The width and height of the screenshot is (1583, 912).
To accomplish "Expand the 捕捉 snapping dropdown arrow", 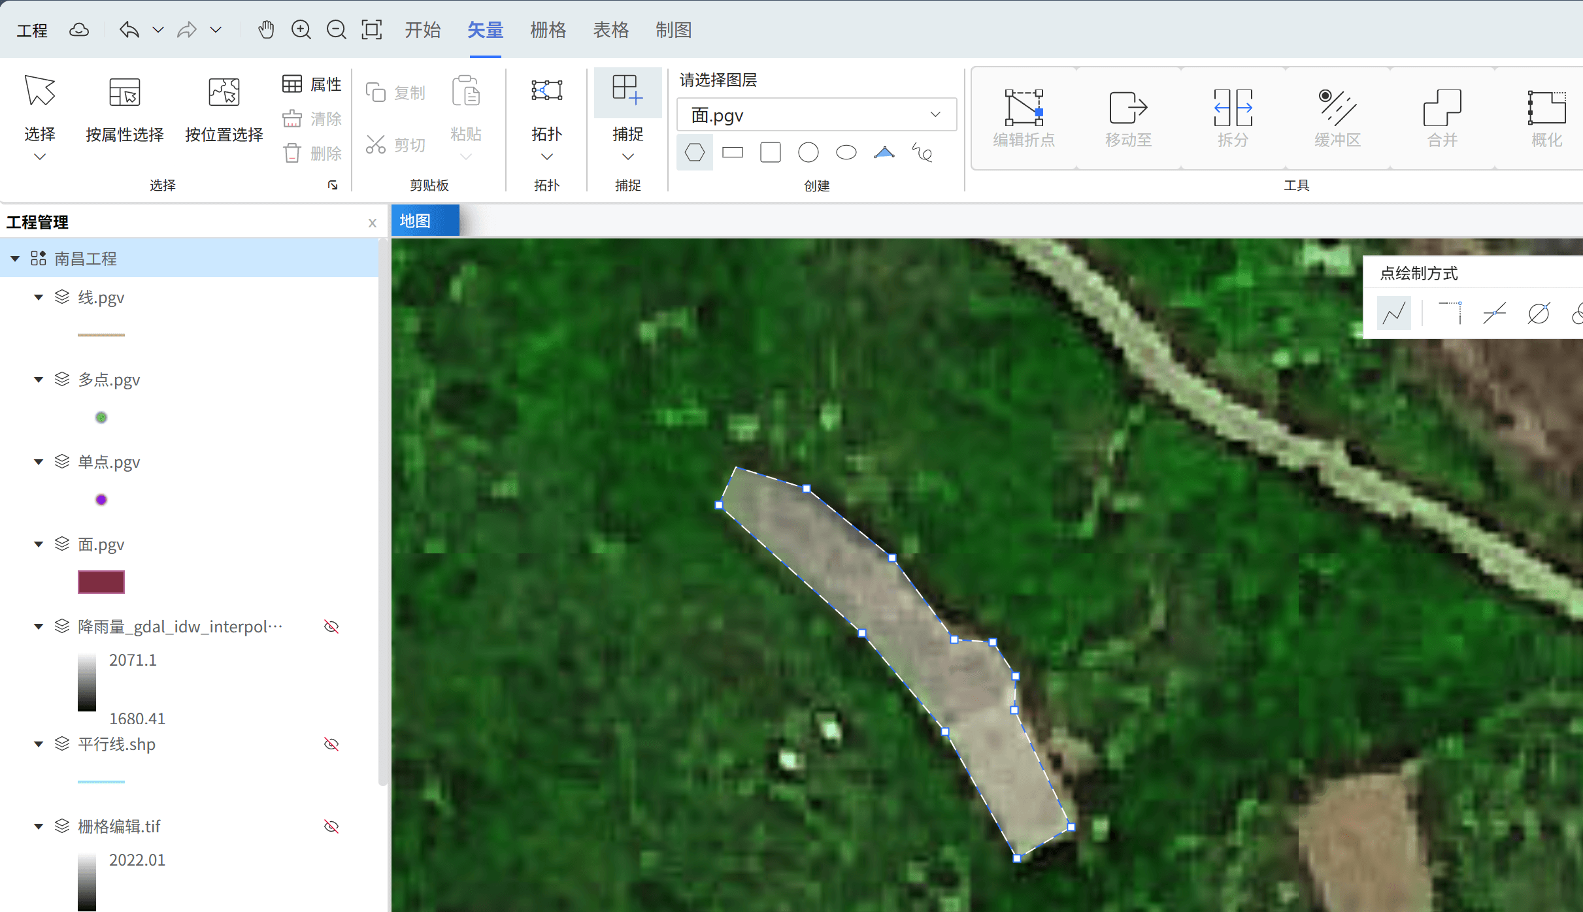I will (627, 157).
